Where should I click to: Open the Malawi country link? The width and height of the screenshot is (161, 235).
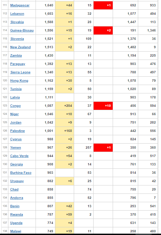coord(16,231)
